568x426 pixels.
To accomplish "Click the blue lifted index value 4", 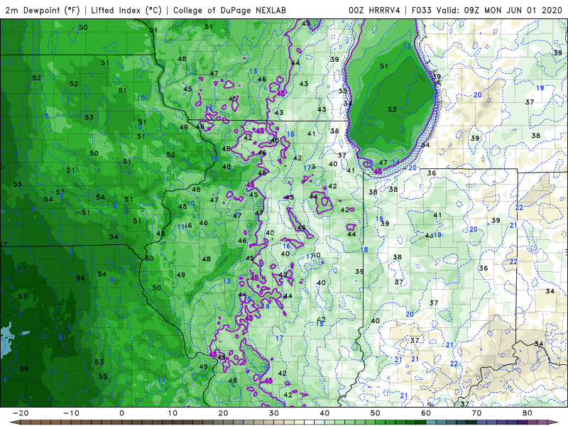I will pyautogui.click(x=5, y=379).
